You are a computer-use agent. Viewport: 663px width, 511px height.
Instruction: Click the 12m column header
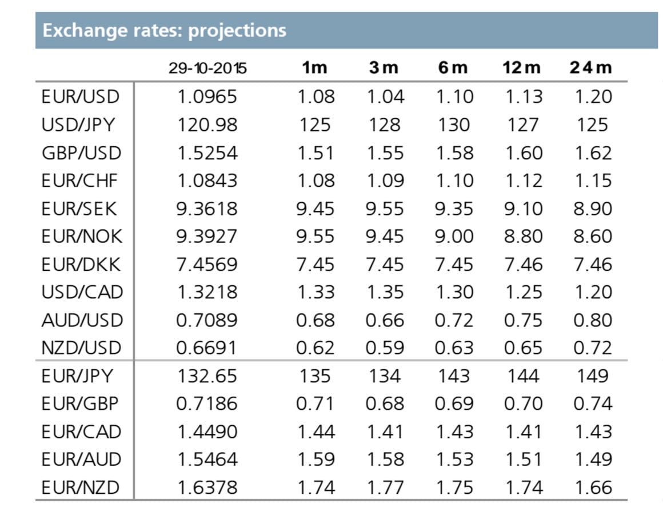522,68
